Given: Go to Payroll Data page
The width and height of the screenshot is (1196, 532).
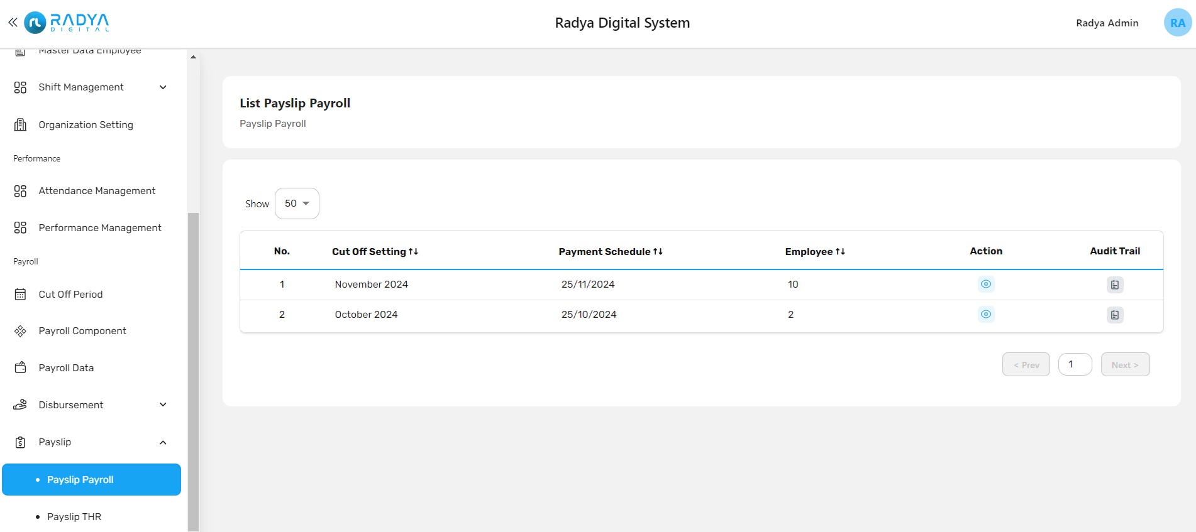Looking at the screenshot, I should 66,368.
